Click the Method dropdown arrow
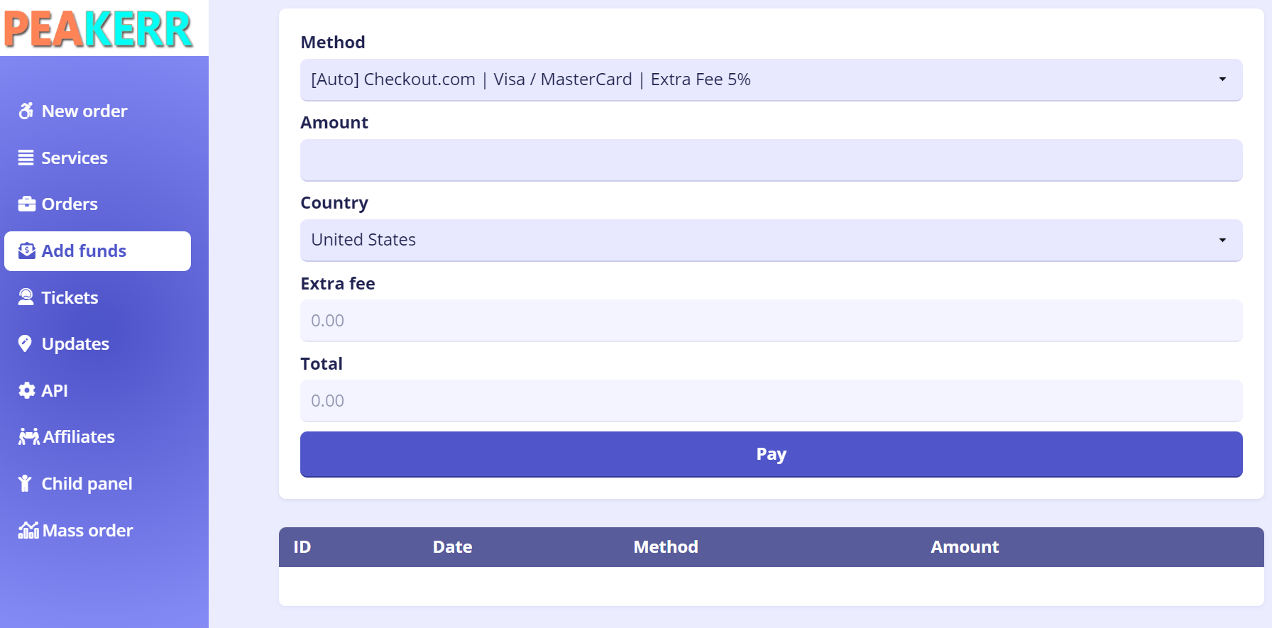Image resolution: width=1272 pixels, height=628 pixels. pyautogui.click(x=1222, y=79)
